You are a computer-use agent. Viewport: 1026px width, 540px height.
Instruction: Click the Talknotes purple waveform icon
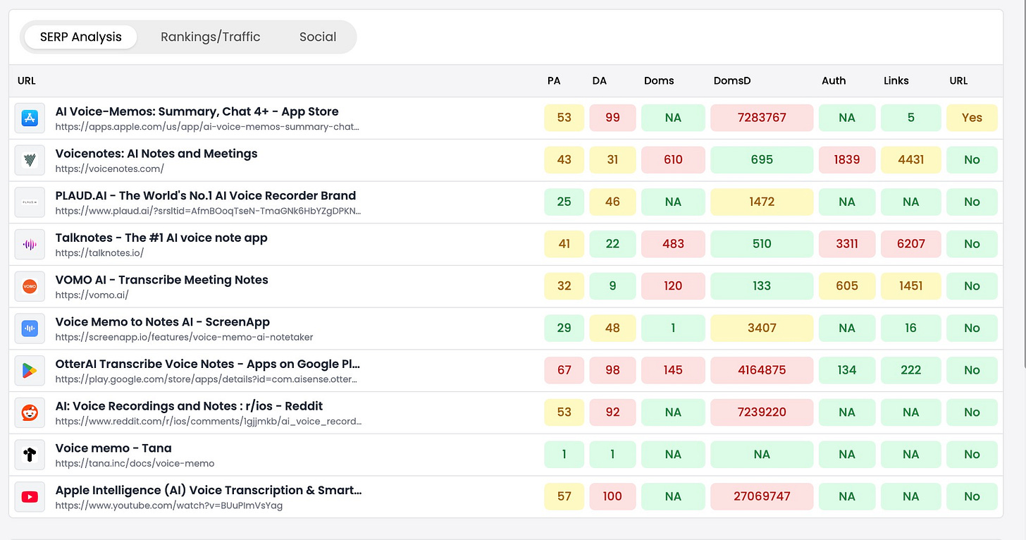tap(30, 244)
